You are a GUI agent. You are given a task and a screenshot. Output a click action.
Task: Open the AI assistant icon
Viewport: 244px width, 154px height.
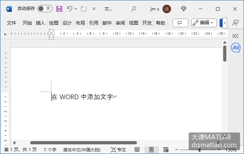tap(236, 48)
